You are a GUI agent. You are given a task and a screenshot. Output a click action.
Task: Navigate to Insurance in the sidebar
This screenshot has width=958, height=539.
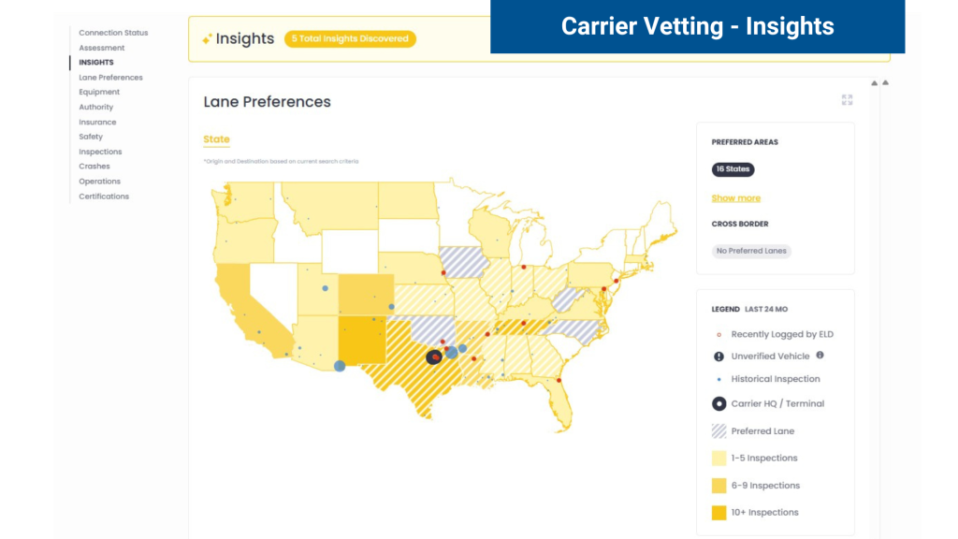97,122
